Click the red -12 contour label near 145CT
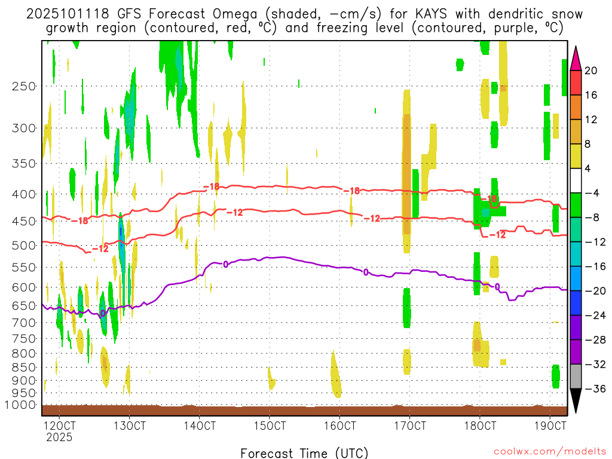Viewport: 612px width, 459px height. coord(234,213)
